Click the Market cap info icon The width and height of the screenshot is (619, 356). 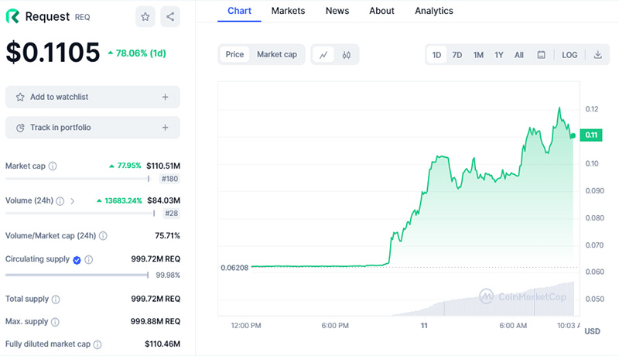(53, 166)
